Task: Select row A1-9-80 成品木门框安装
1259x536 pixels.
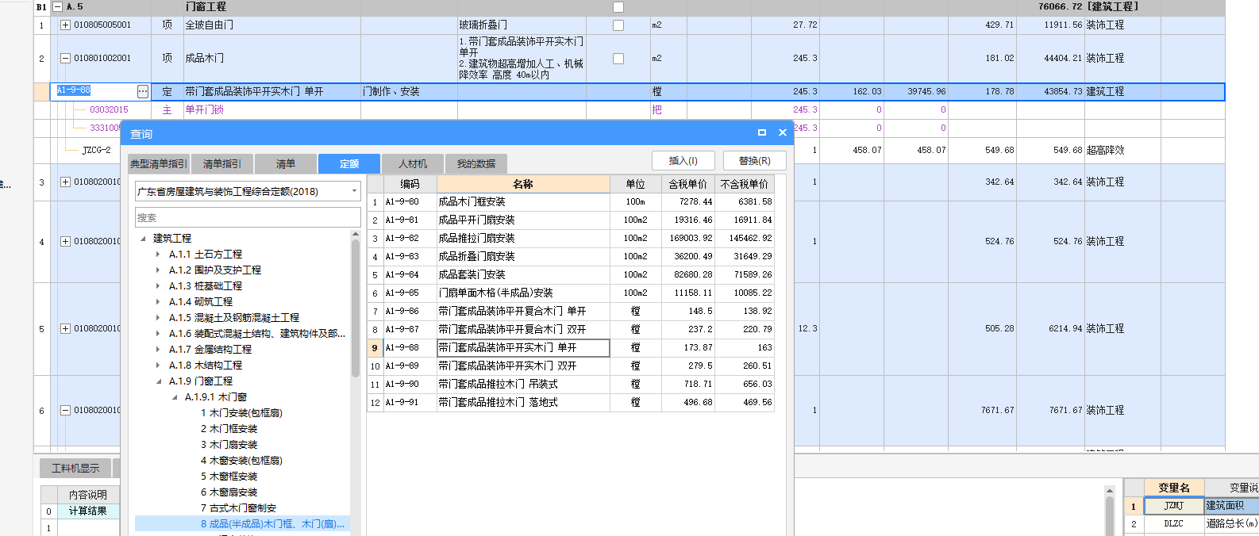Action: 571,202
